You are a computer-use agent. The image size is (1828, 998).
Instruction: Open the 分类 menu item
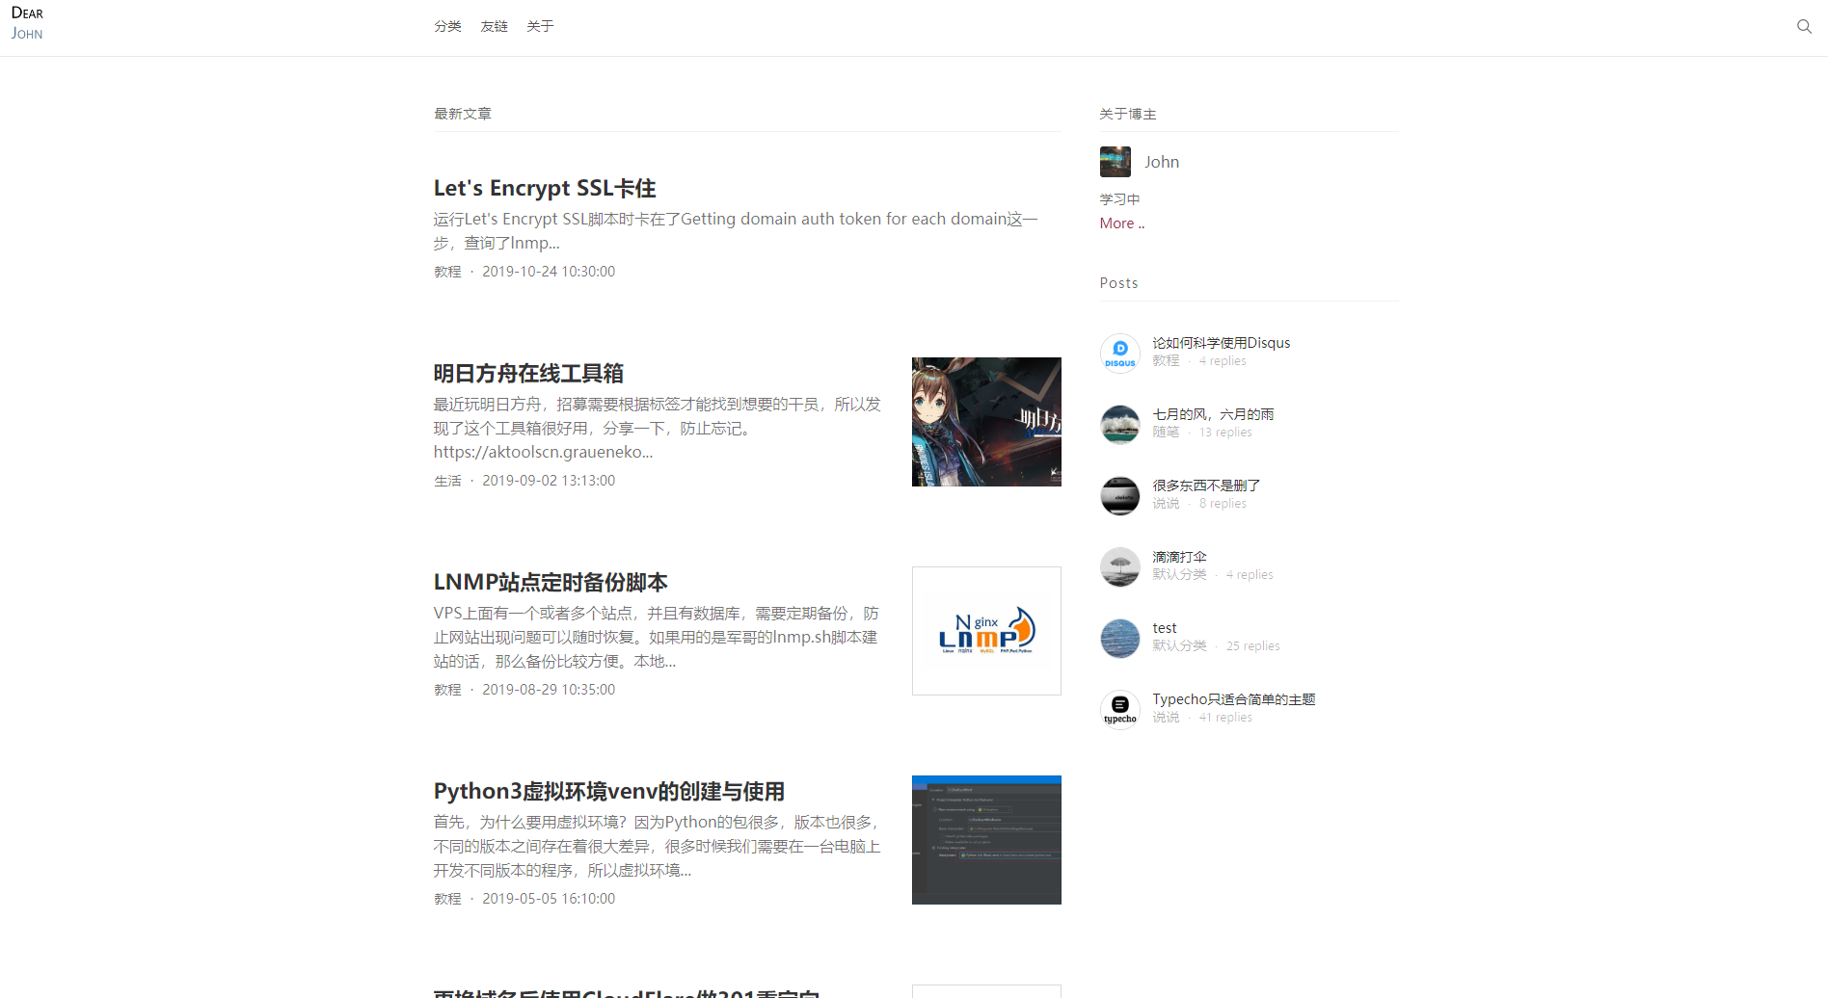tap(447, 26)
